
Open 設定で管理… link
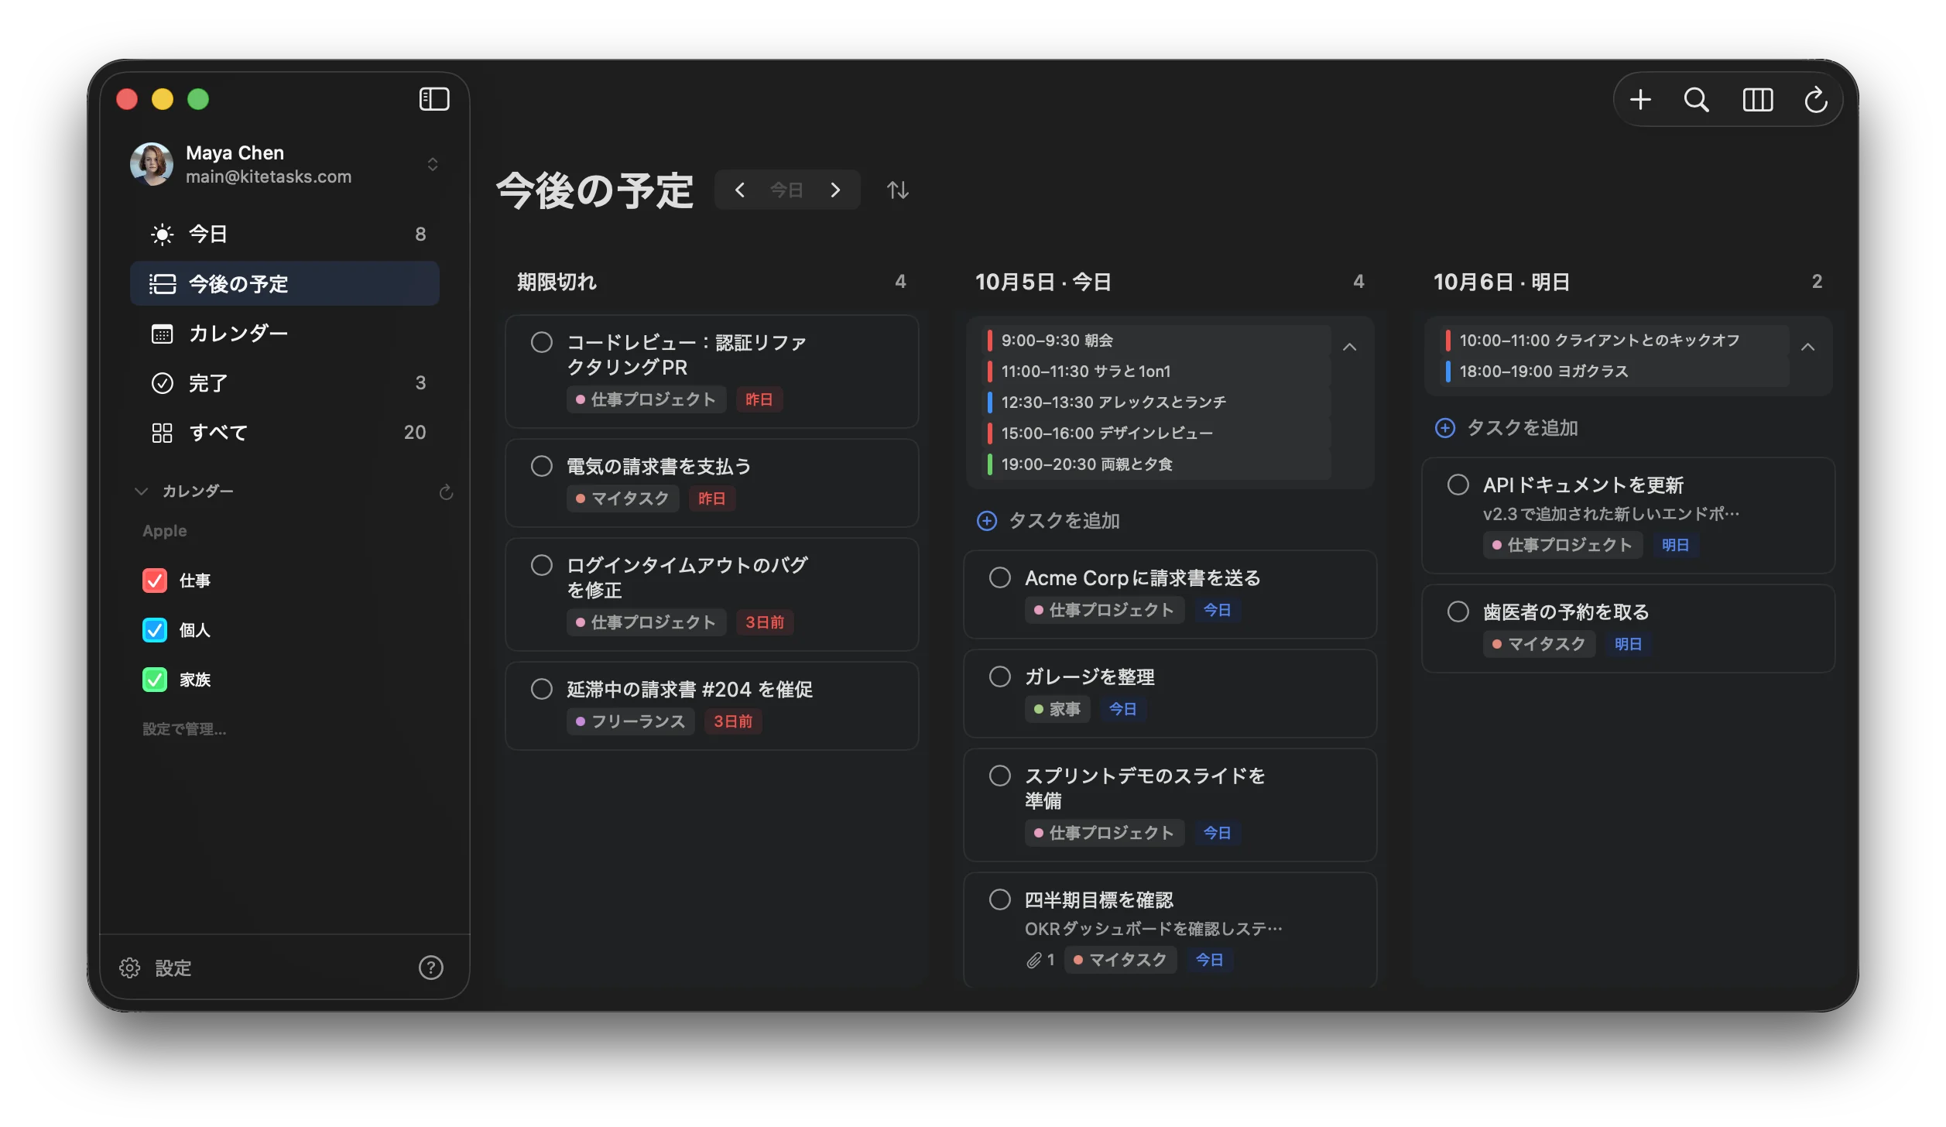(184, 729)
